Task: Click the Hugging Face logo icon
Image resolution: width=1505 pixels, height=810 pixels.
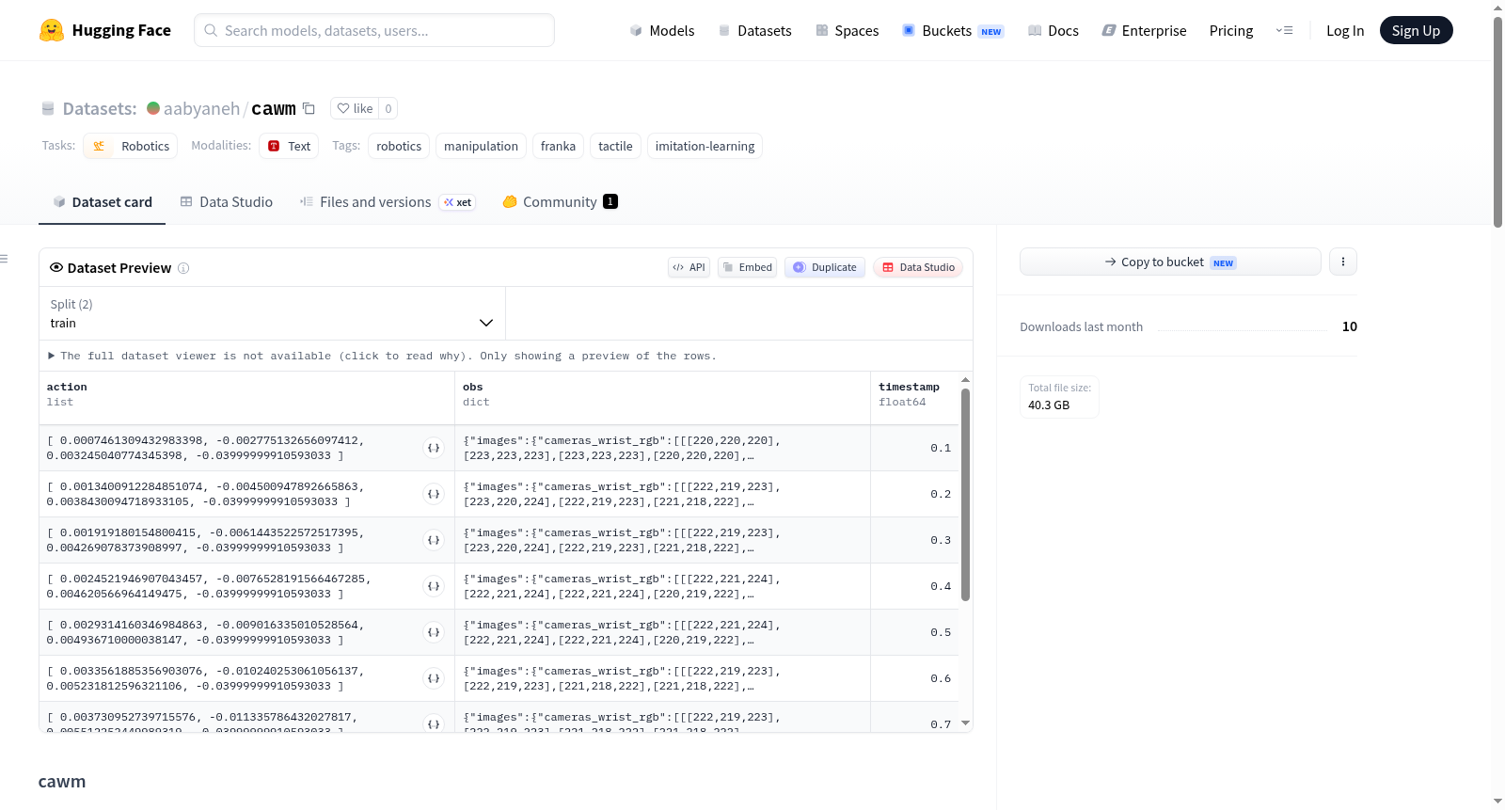Action: click(52, 30)
